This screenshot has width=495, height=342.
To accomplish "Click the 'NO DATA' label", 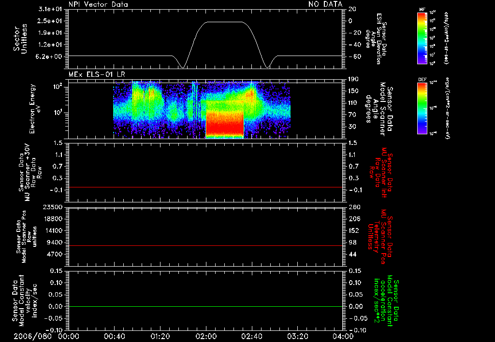I will pos(325,4).
